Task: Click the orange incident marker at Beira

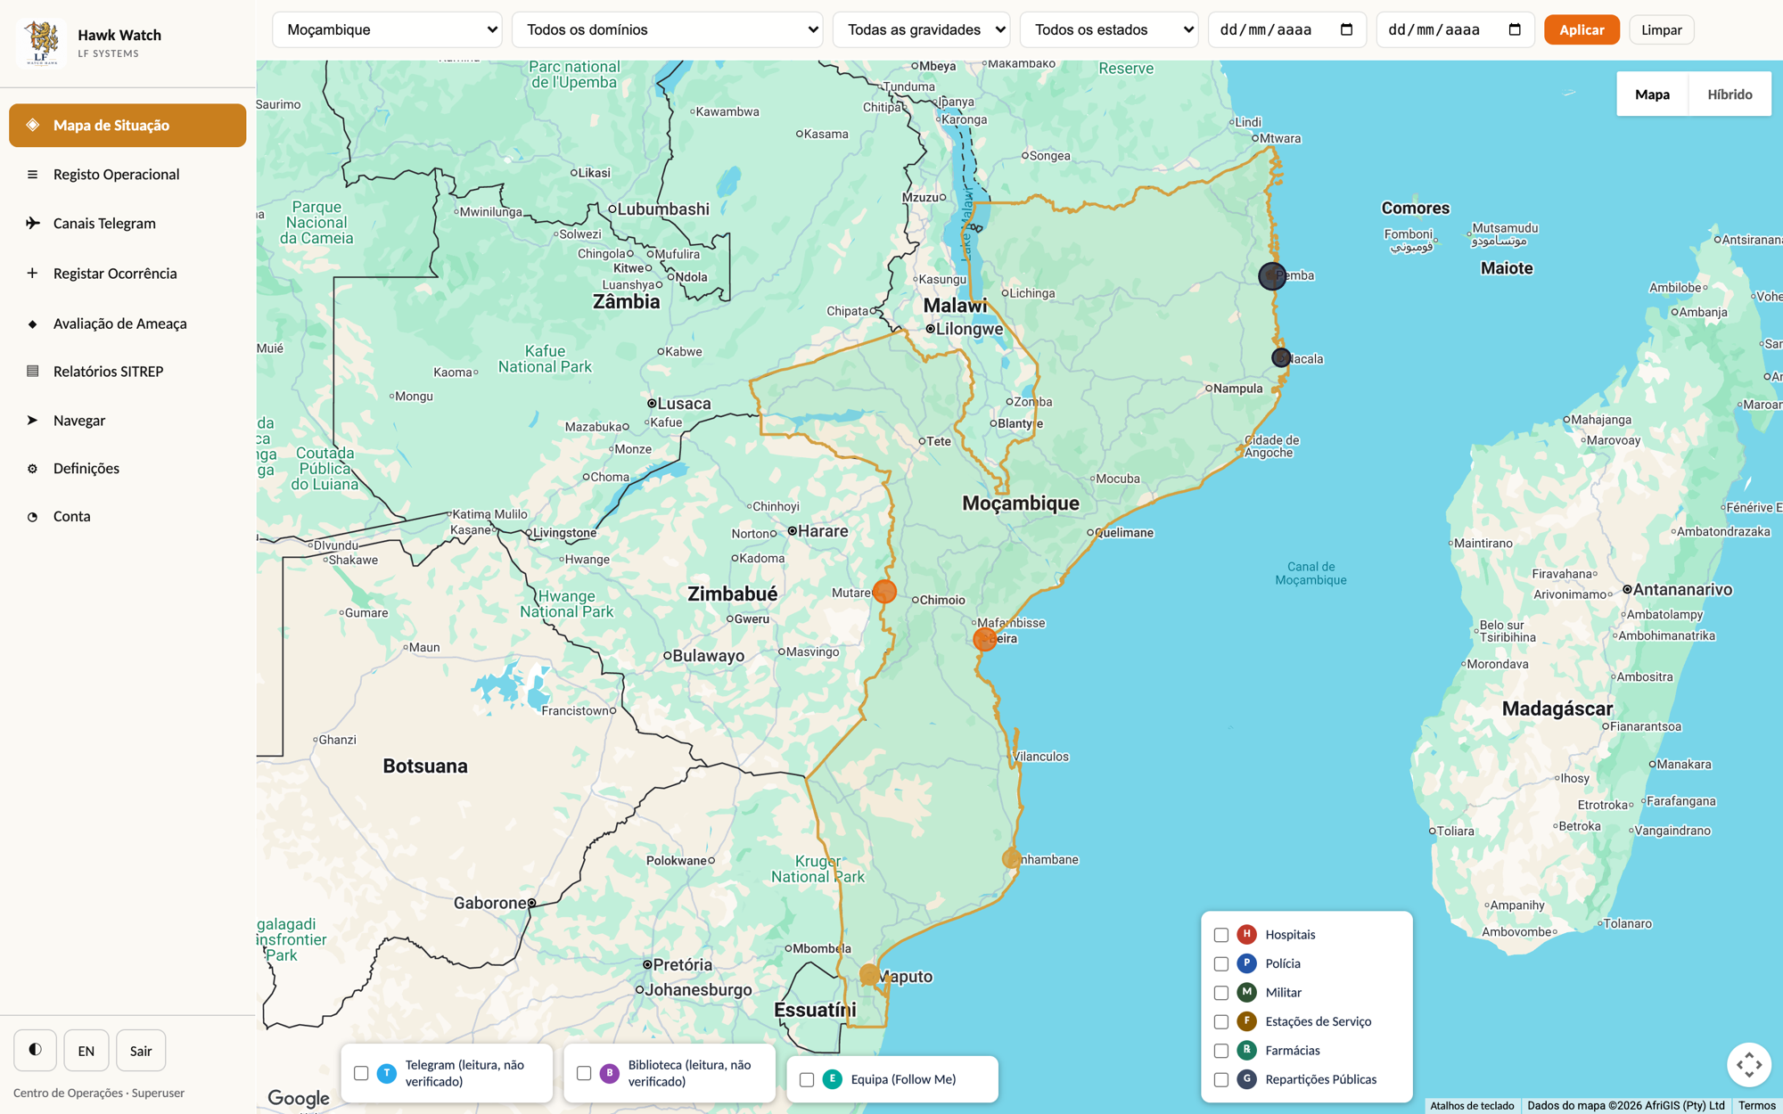Action: point(985,639)
